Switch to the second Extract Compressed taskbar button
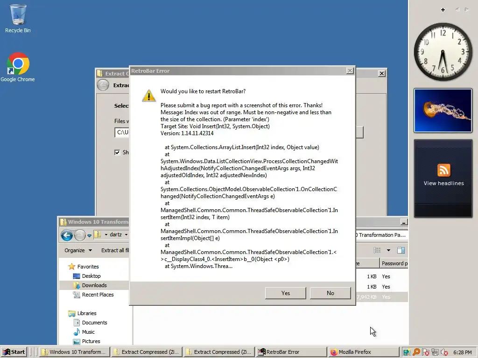This screenshot has height=358, width=478. point(219,352)
